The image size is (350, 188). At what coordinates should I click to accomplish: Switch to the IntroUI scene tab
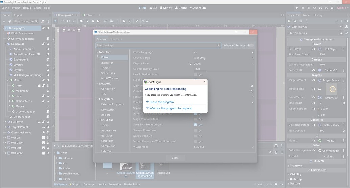click(x=88, y=15)
